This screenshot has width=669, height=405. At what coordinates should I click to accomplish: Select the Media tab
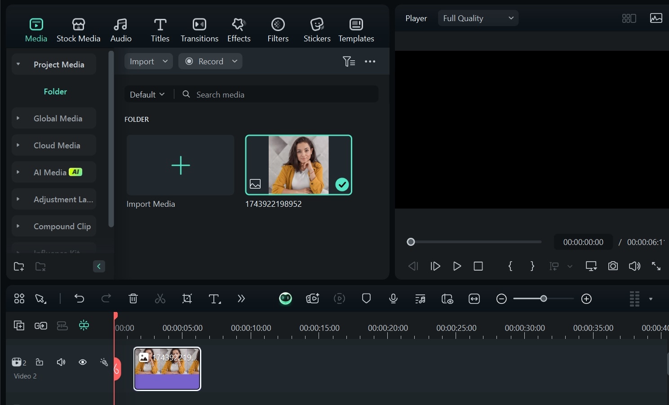(x=36, y=31)
